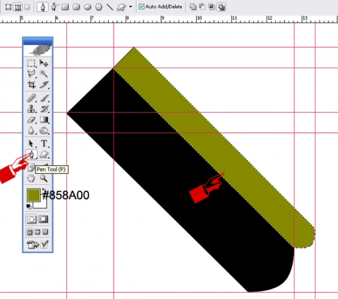338x299 pixels.
Task: Select the Move tool
Action: click(x=44, y=63)
